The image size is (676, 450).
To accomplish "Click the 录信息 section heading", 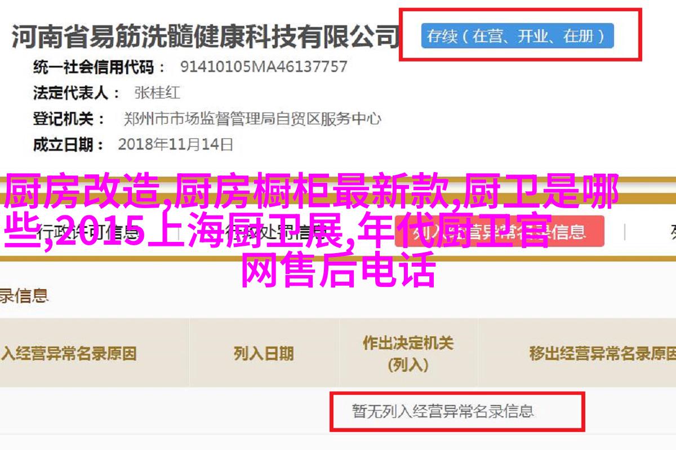I will click(24, 295).
